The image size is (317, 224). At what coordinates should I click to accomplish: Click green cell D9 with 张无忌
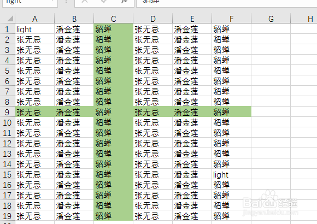click(153, 112)
